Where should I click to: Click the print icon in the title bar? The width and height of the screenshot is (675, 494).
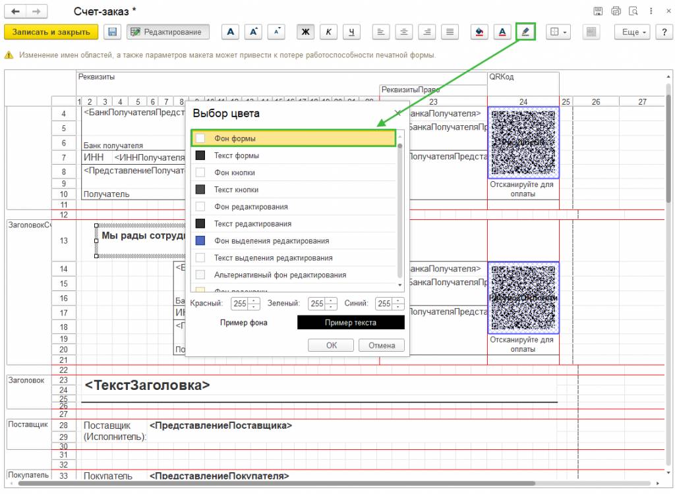click(616, 11)
